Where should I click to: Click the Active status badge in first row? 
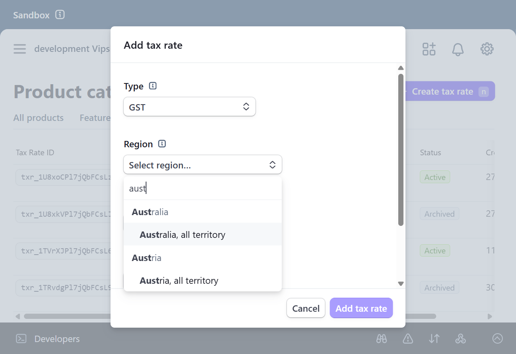click(435, 177)
